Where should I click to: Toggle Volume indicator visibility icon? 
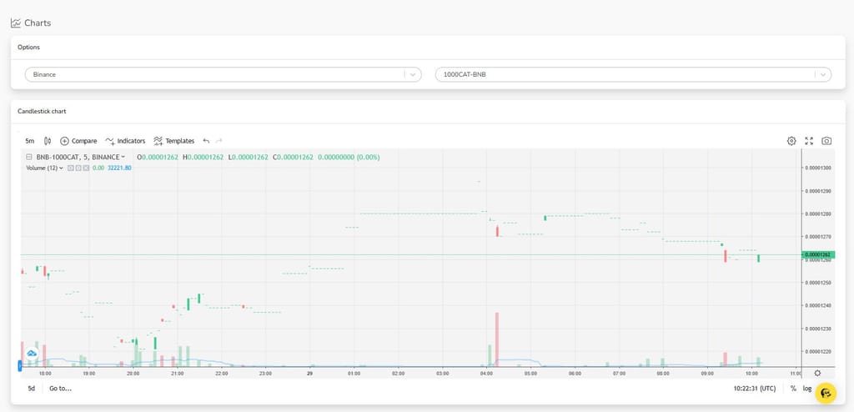[70, 168]
